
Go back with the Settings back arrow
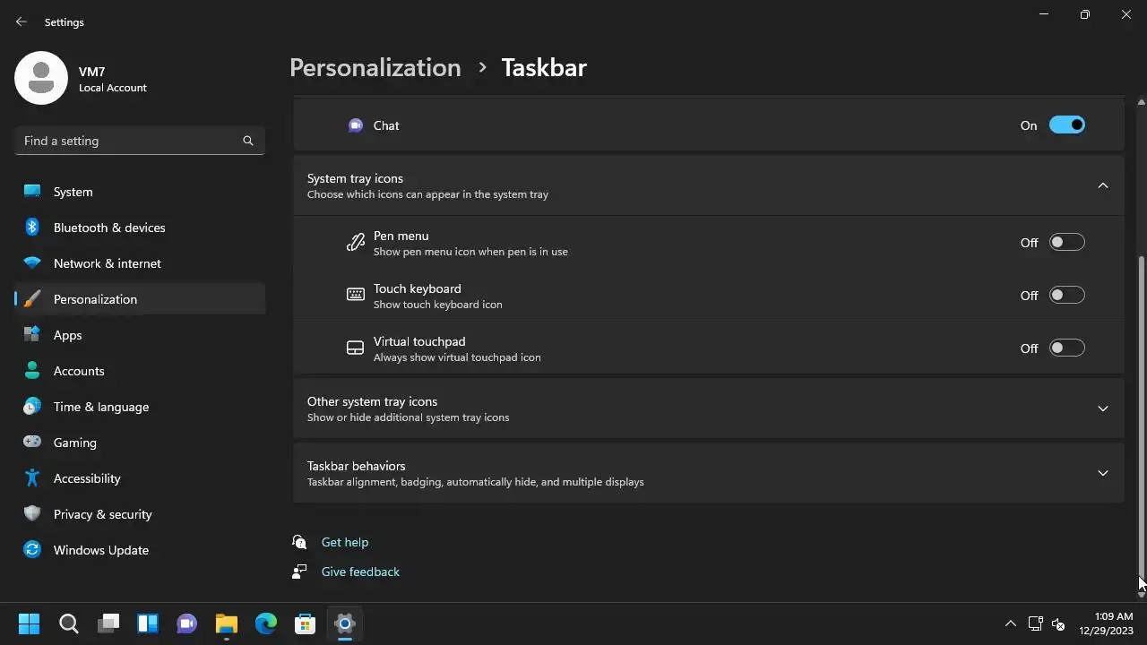coord(22,21)
